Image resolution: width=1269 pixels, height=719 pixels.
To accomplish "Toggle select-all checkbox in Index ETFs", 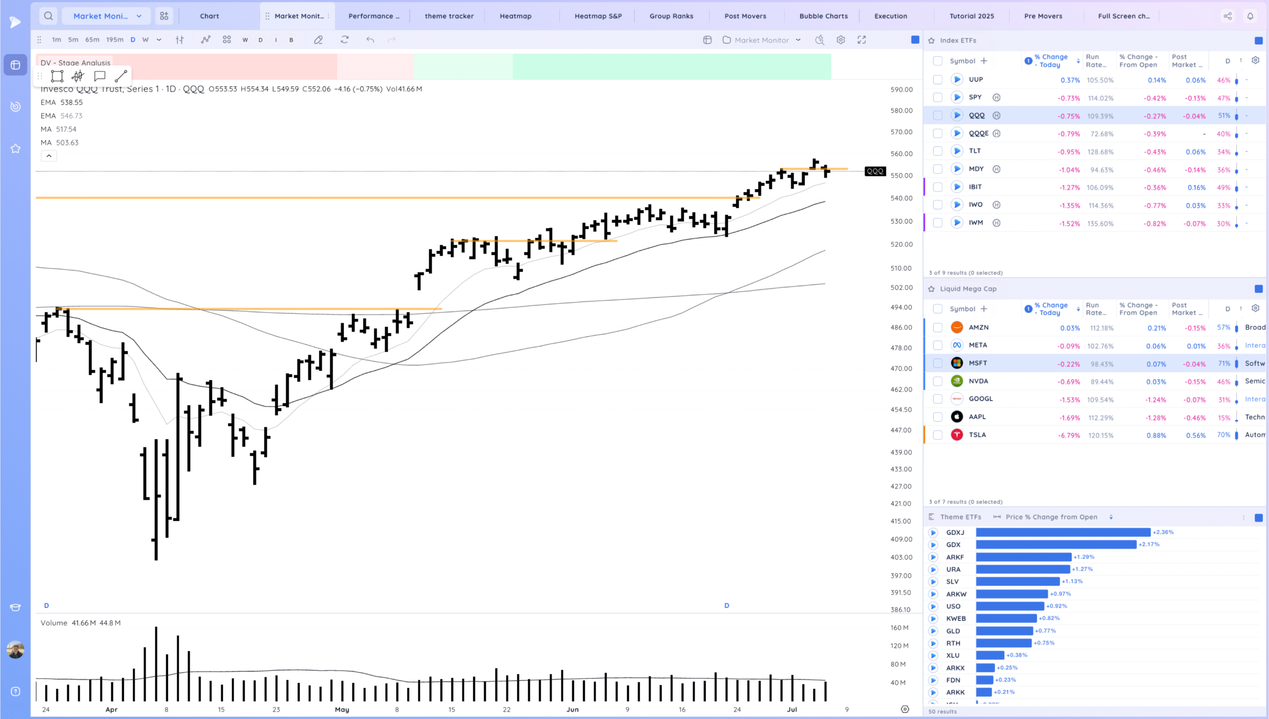I will [937, 61].
